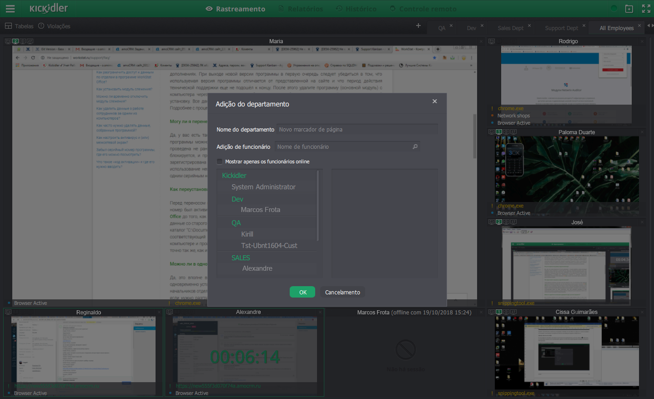Click Maria's monitor switch arrows icon
This screenshot has width=654, height=399.
[30, 41]
